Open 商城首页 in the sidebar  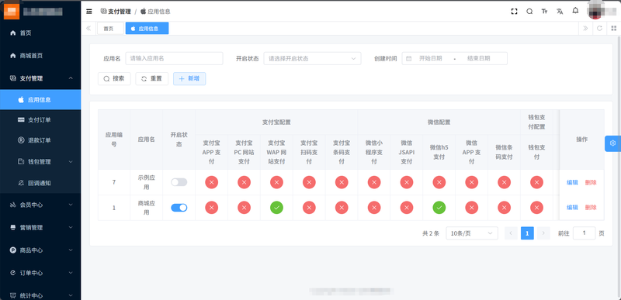(40, 56)
